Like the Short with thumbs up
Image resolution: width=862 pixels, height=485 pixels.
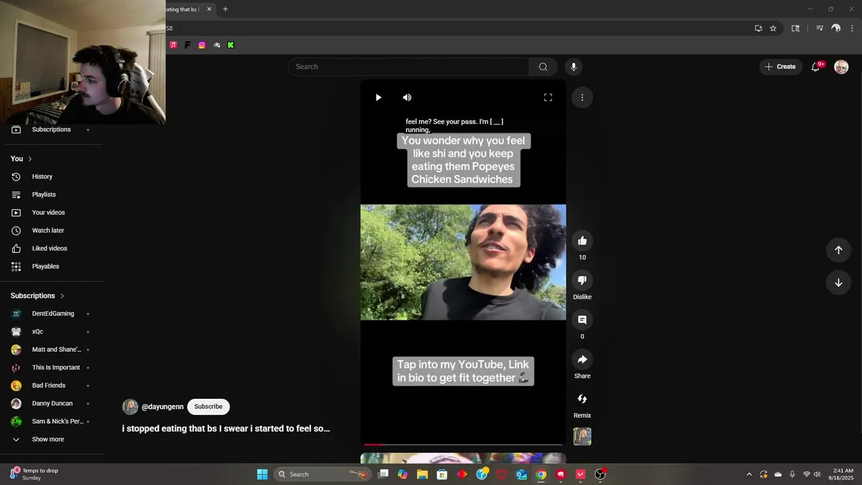pos(583,241)
